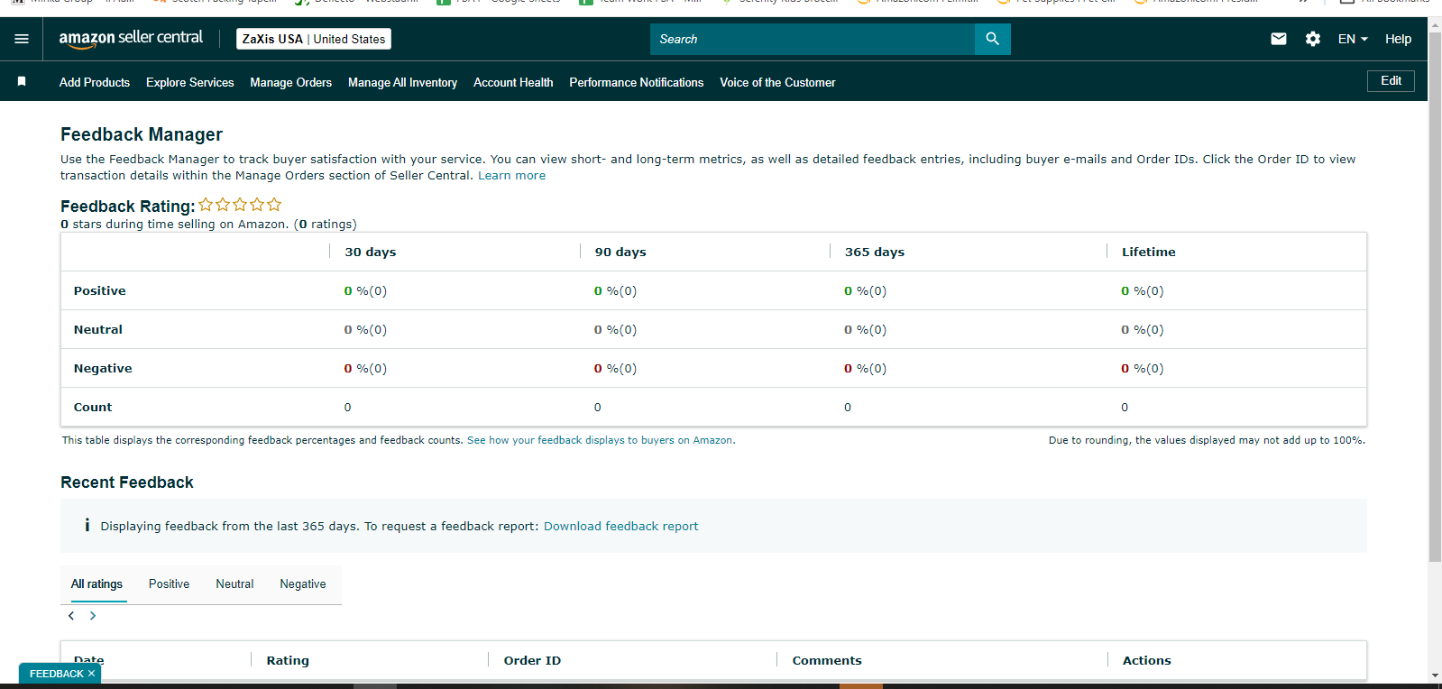Switch to the Neutral tab
The height and width of the screenshot is (689, 1442).
234,584
